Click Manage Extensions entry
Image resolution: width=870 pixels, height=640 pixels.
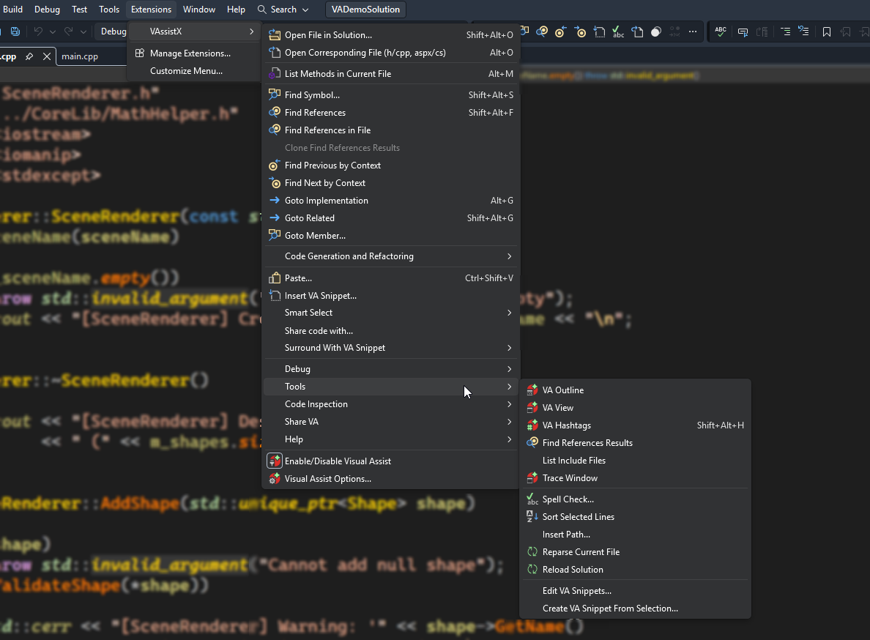point(193,53)
